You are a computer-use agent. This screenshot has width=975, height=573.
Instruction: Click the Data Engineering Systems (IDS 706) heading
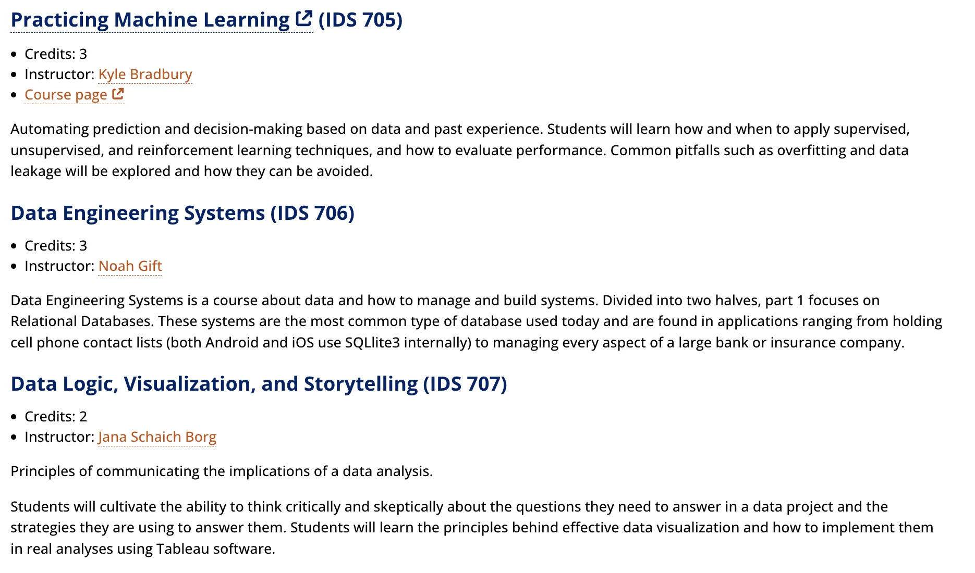pos(182,213)
